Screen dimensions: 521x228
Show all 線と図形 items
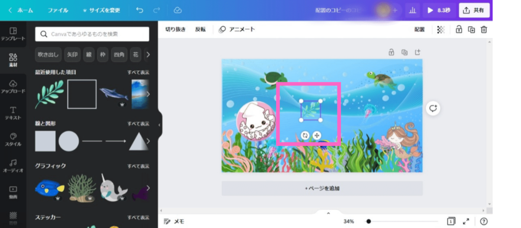click(x=138, y=124)
